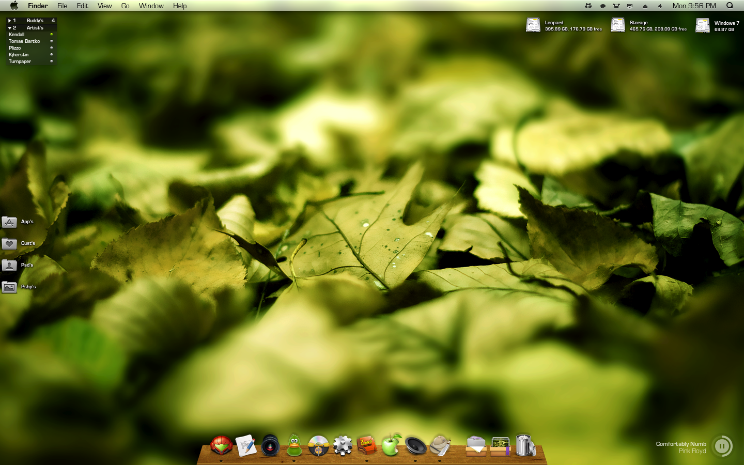Image resolution: width=744 pixels, height=465 pixels.
Task: Click the shirt-shaped menu bar icon
Action: [x=616, y=6]
